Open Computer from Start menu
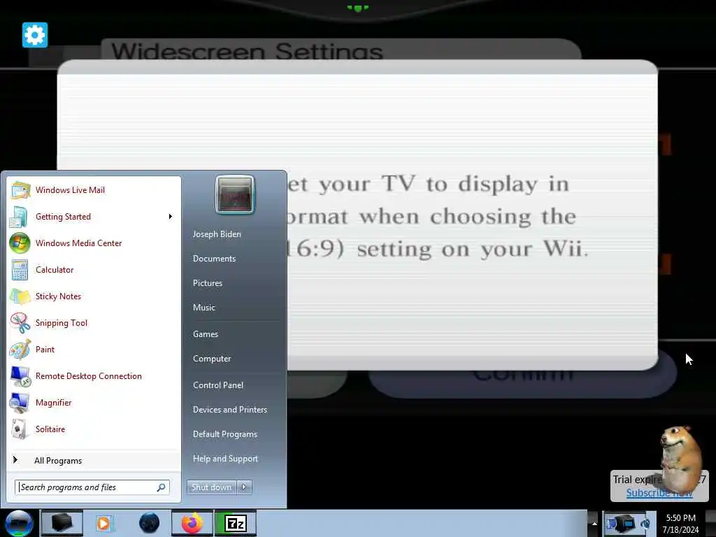Viewport: 716px width, 537px height. tap(212, 359)
